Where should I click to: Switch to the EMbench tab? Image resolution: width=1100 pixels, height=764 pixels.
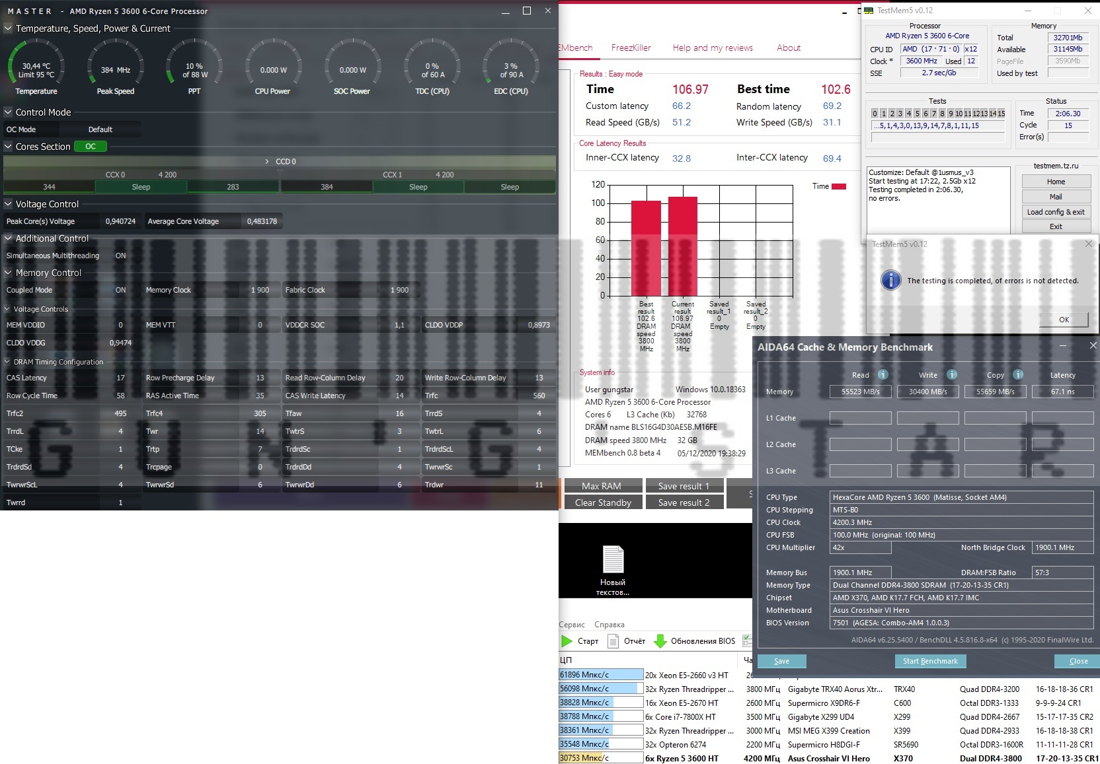tap(576, 48)
